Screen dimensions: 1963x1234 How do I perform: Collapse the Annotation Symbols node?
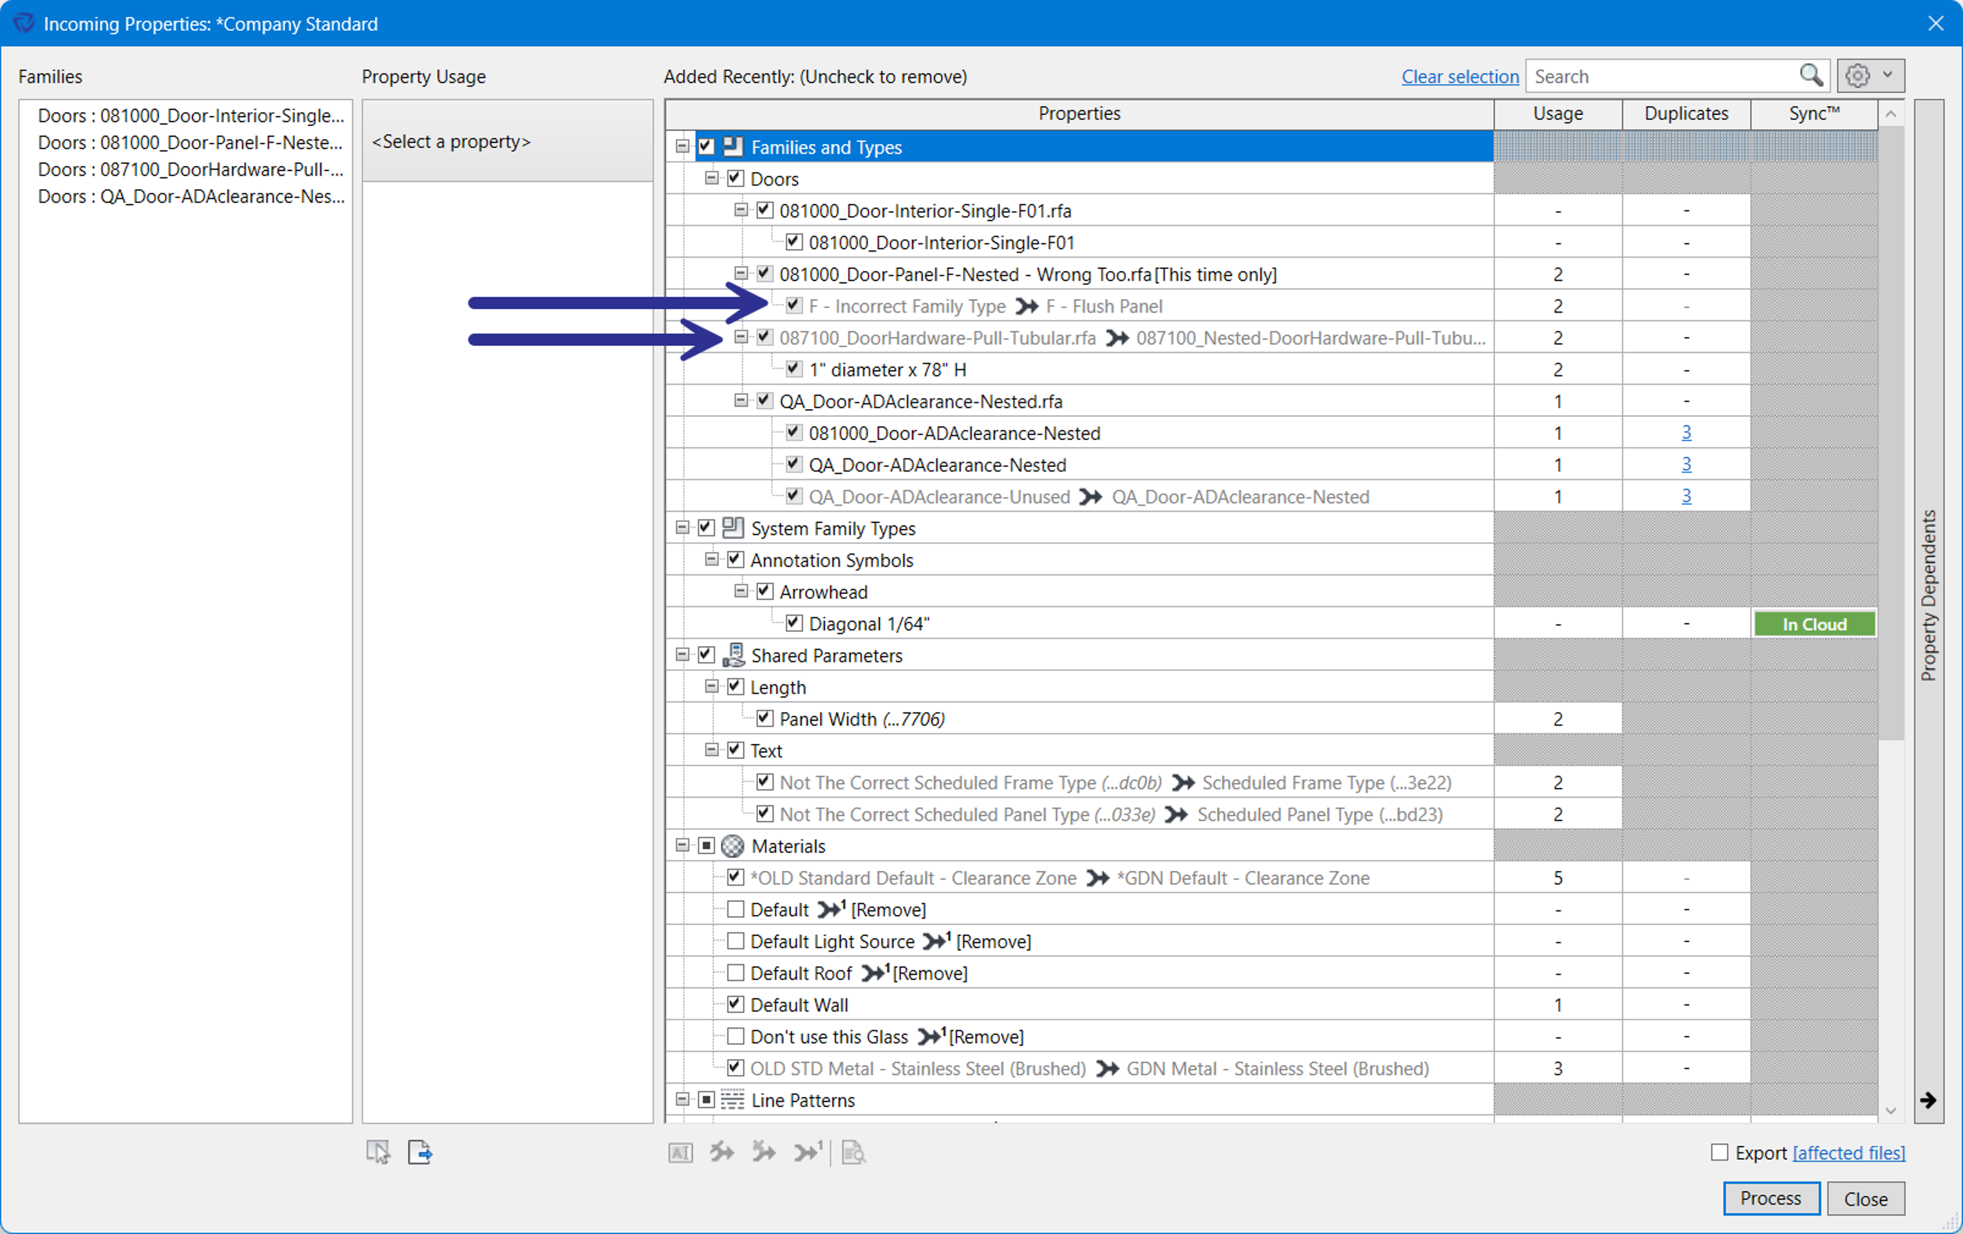tap(712, 559)
